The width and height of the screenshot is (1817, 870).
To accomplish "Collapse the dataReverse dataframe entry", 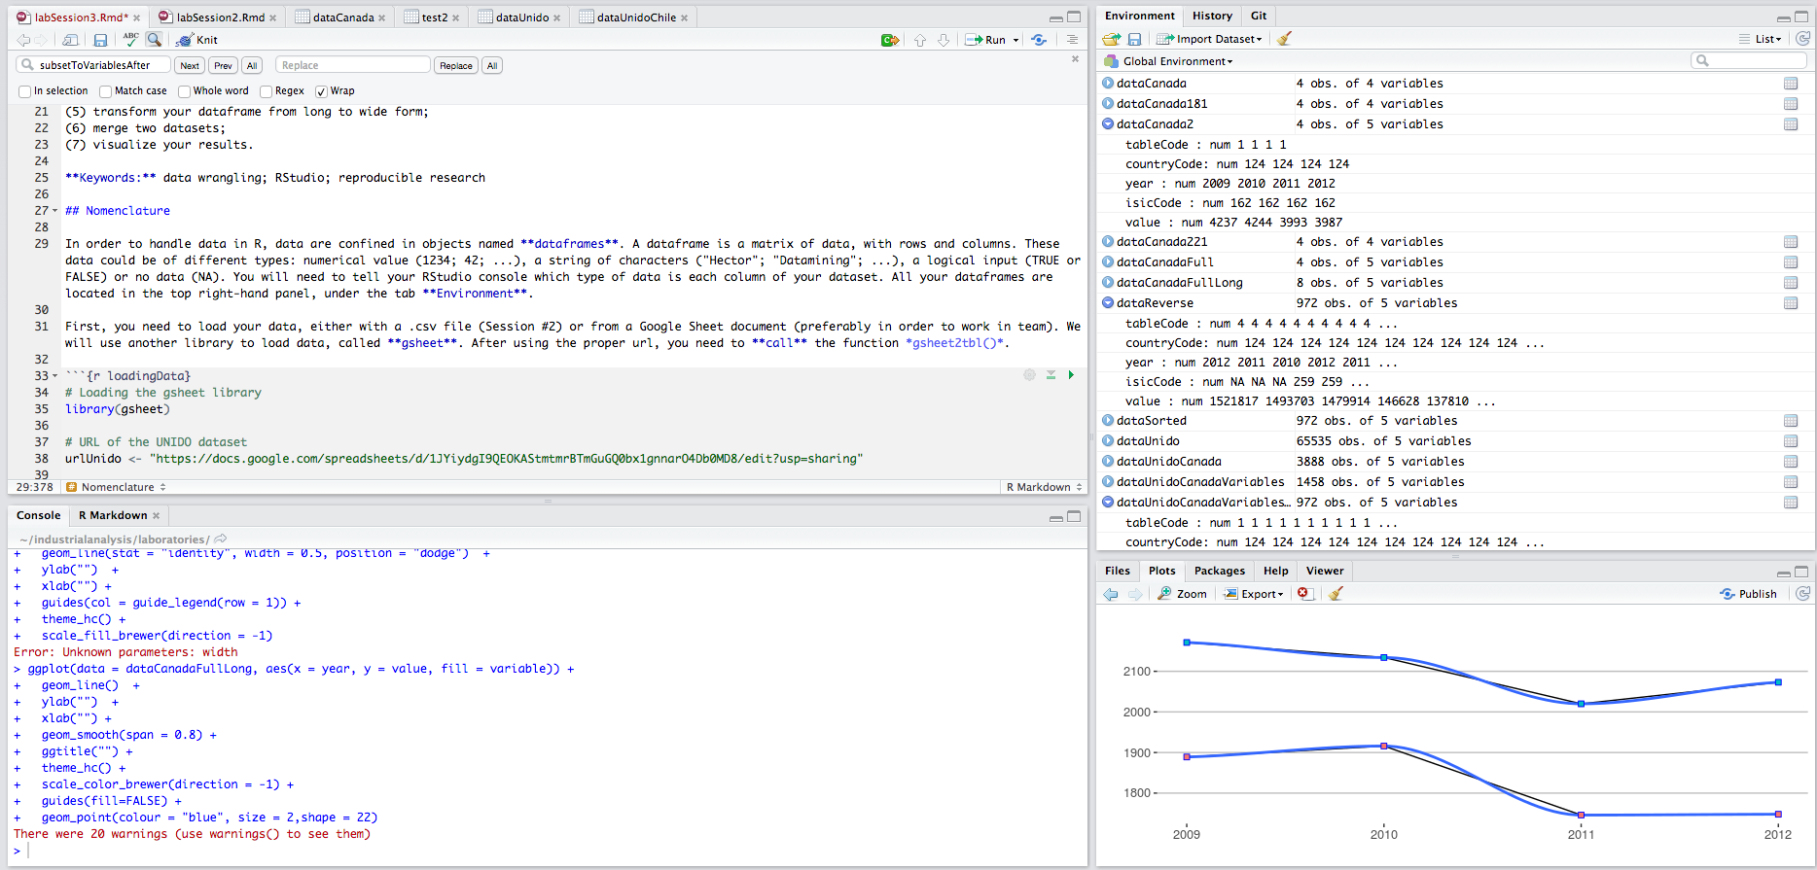I will pyautogui.click(x=1108, y=302).
